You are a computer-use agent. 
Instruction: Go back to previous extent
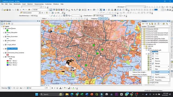(x=88, y=10)
